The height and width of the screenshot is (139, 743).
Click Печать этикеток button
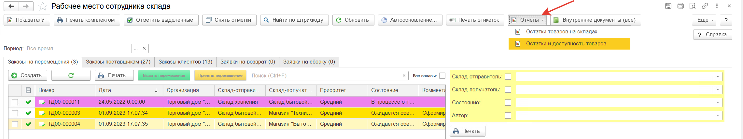475,20
